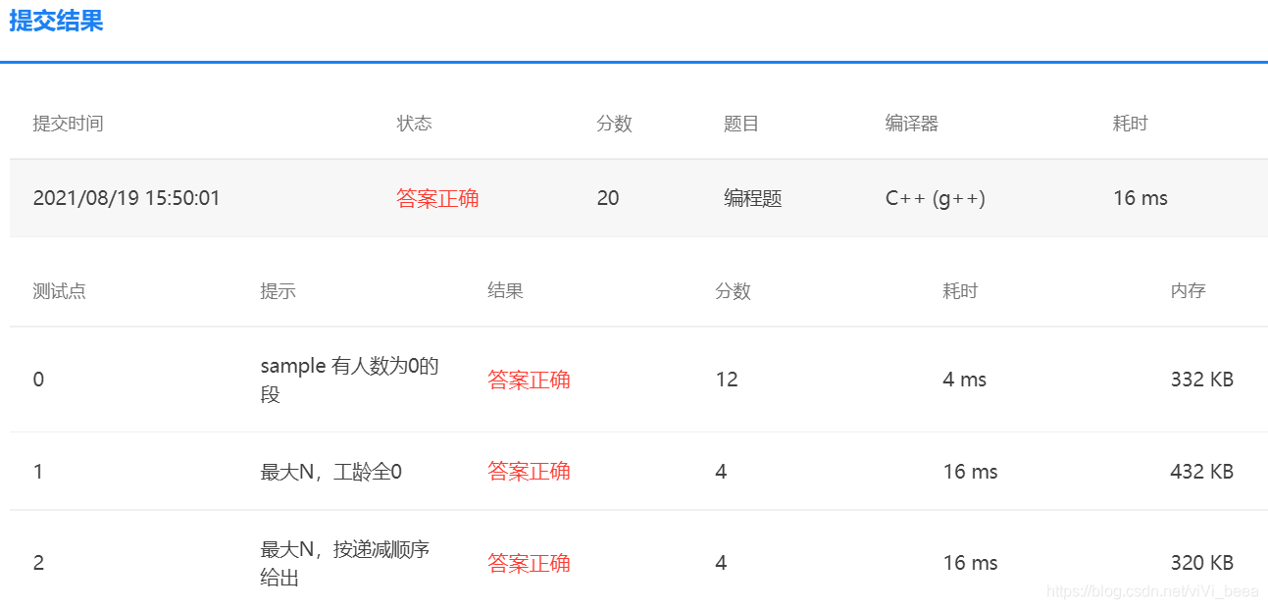Click the score 4 for test point 1
The height and width of the screenshot is (609, 1268).
coord(721,472)
